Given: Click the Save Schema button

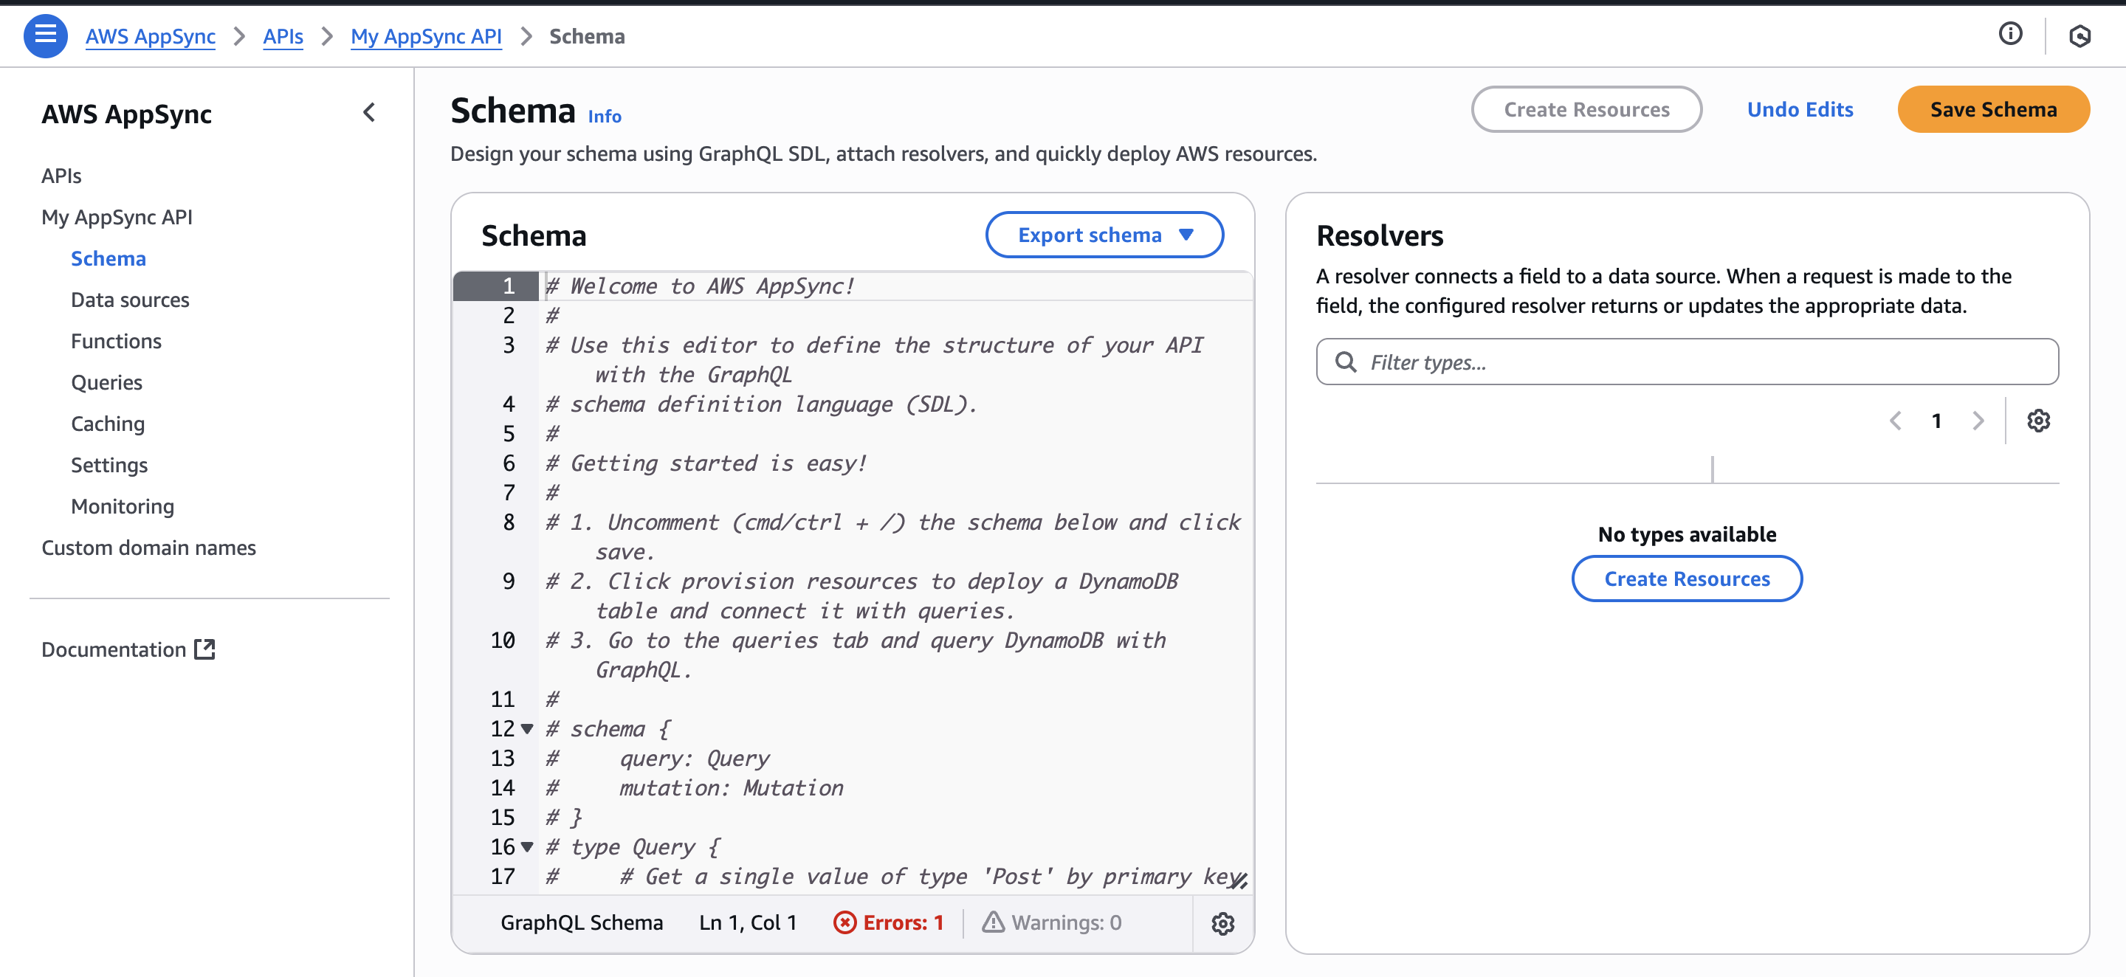Looking at the screenshot, I should pos(1992,110).
